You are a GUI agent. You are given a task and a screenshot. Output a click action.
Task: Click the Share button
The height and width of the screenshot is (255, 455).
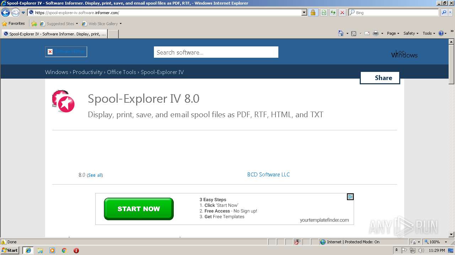click(380, 78)
